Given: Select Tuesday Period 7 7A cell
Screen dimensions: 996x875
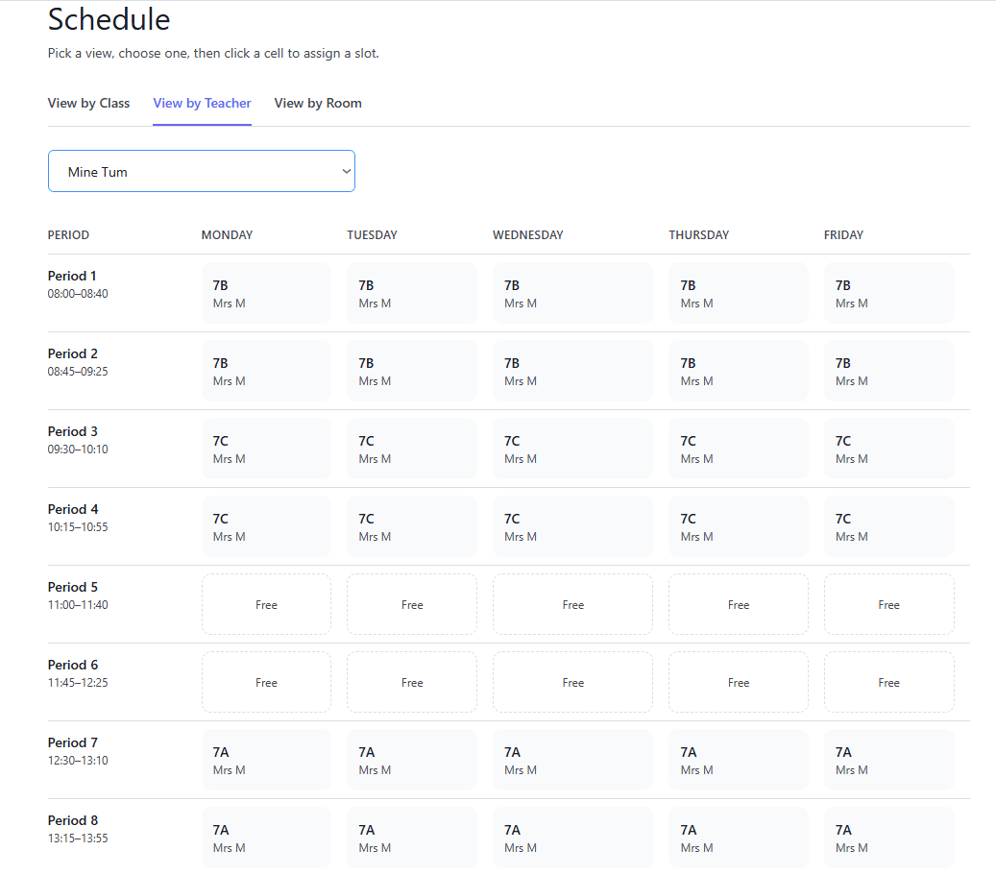Looking at the screenshot, I should (x=412, y=760).
